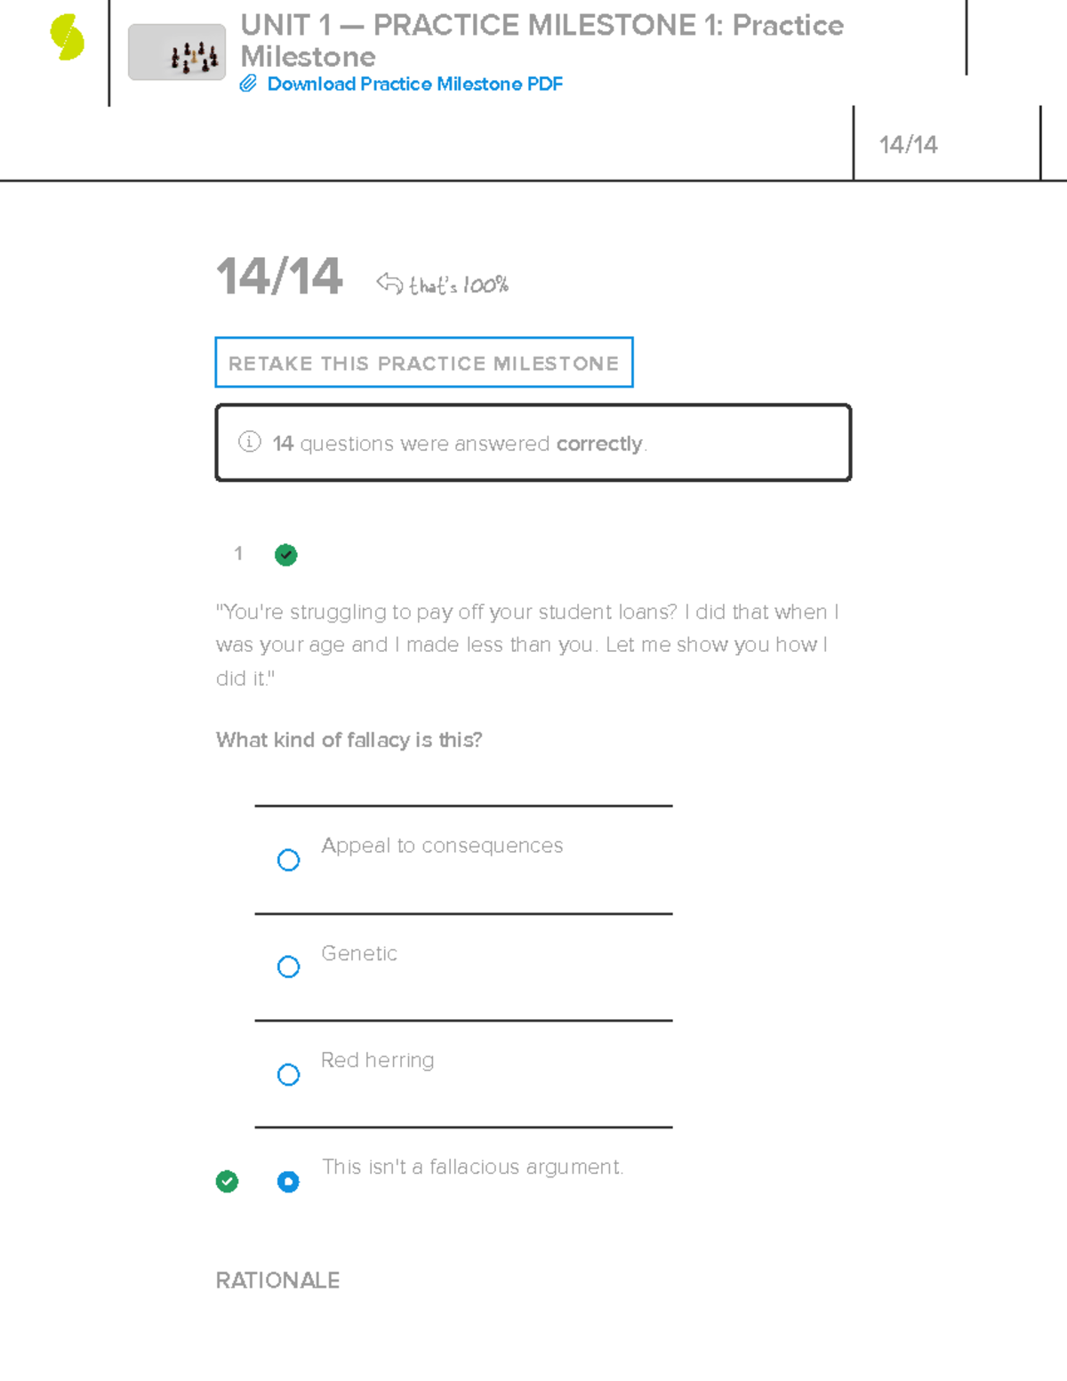The height and width of the screenshot is (1381, 1067).
Task: Select Appeal to consequences radio button
Action: click(288, 860)
